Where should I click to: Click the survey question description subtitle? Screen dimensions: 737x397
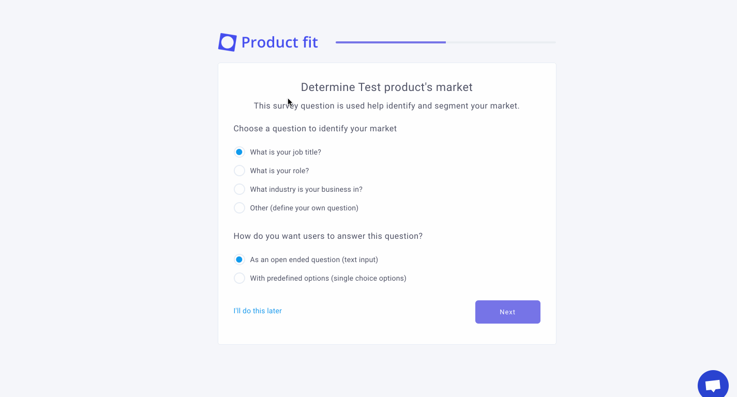[x=386, y=106]
